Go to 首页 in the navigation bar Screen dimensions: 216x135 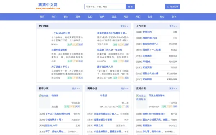click(x=42, y=17)
